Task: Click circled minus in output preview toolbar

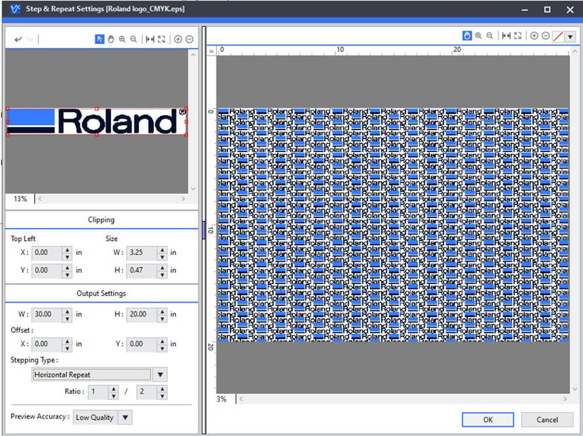Action: click(546, 36)
